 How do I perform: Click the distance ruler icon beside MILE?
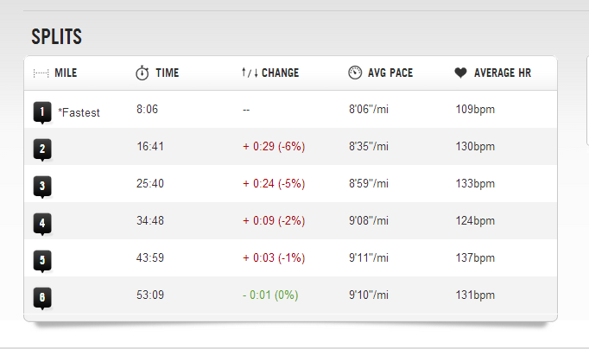click(x=41, y=73)
